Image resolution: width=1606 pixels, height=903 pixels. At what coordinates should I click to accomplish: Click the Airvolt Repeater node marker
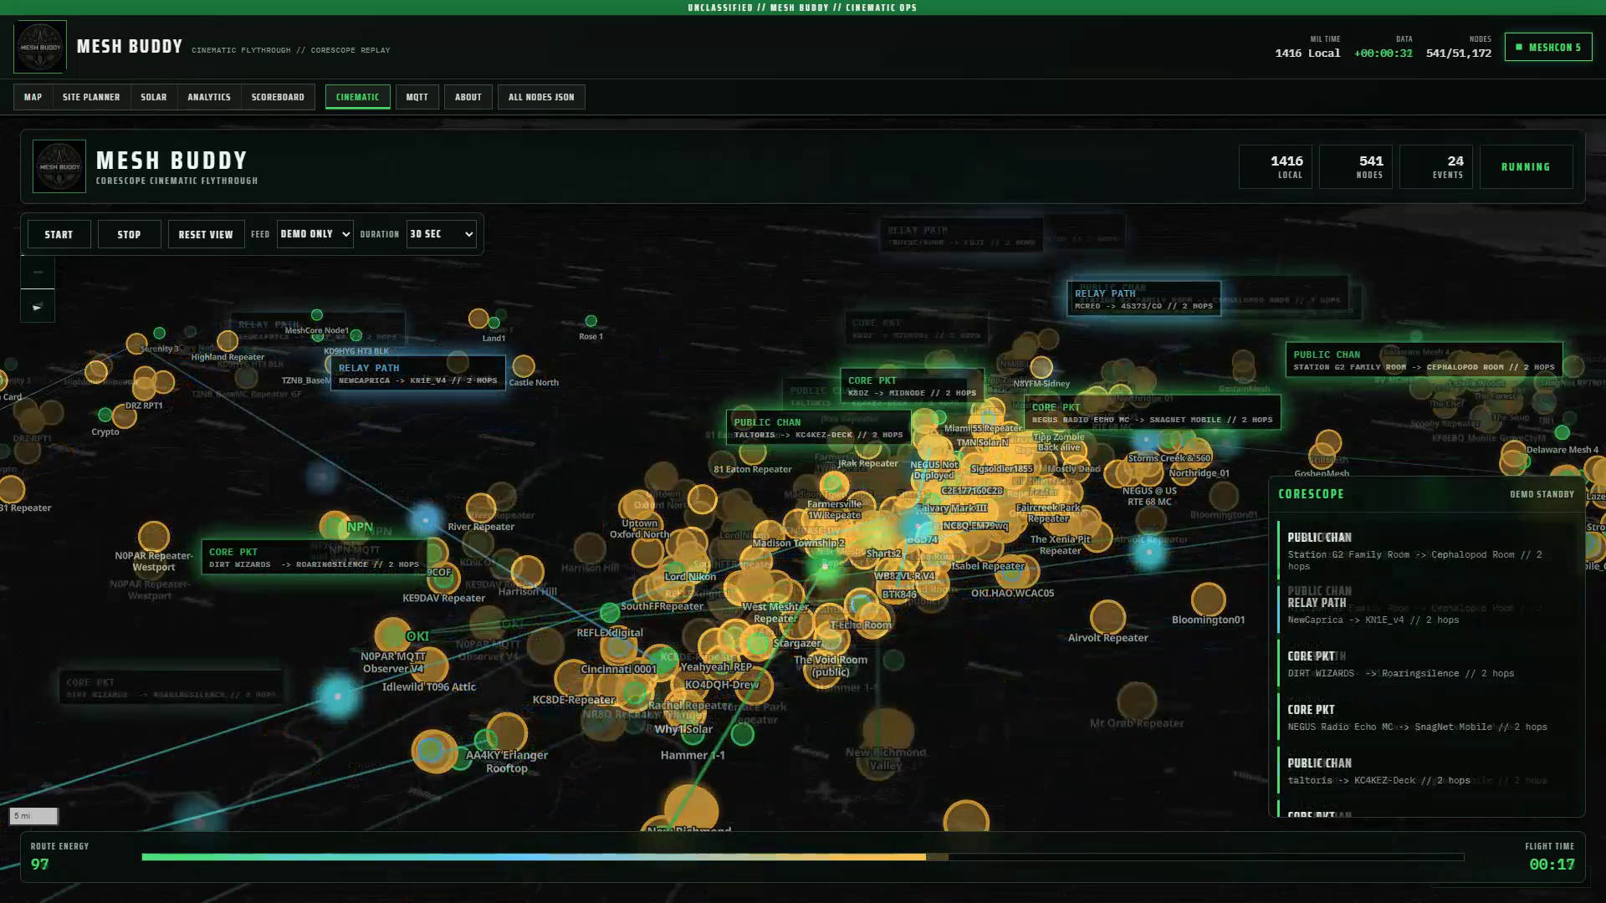click(x=1107, y=618)
